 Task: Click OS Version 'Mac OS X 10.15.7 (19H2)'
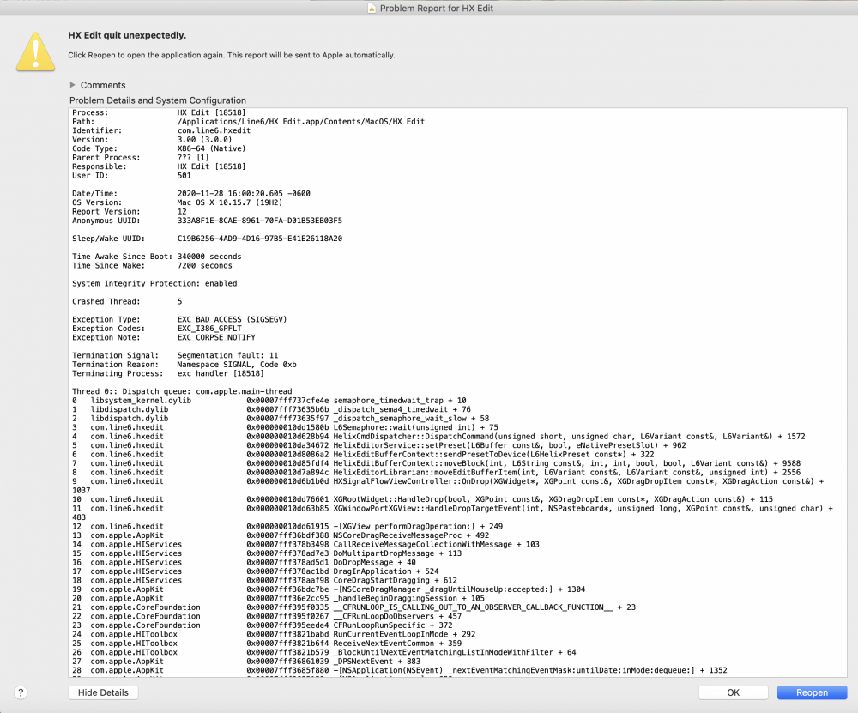pyautogui.click(x=230, y=202)
